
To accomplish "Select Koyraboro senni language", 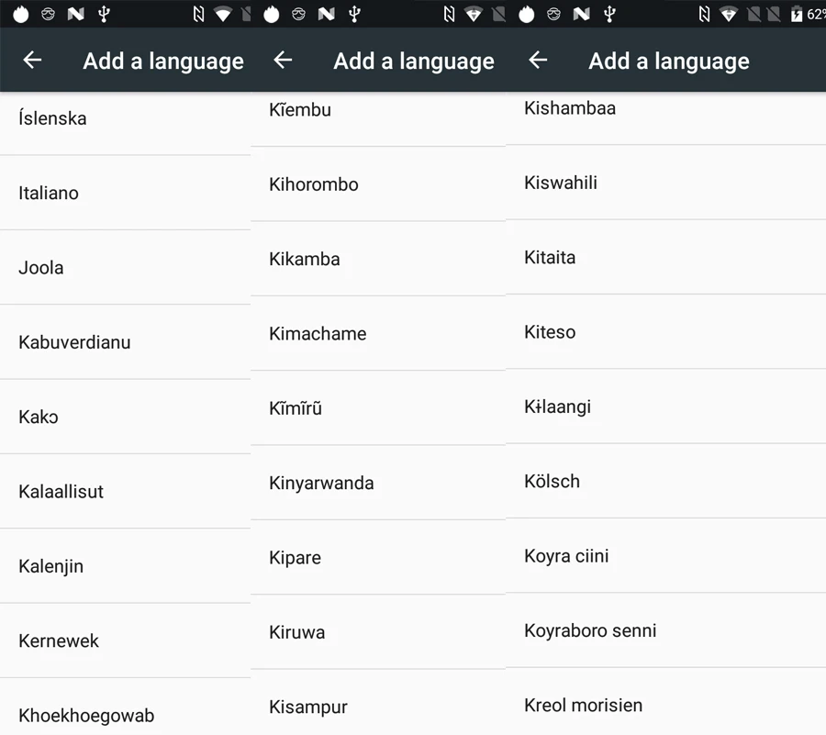I will pyautogui.click(x=666, y=630).
